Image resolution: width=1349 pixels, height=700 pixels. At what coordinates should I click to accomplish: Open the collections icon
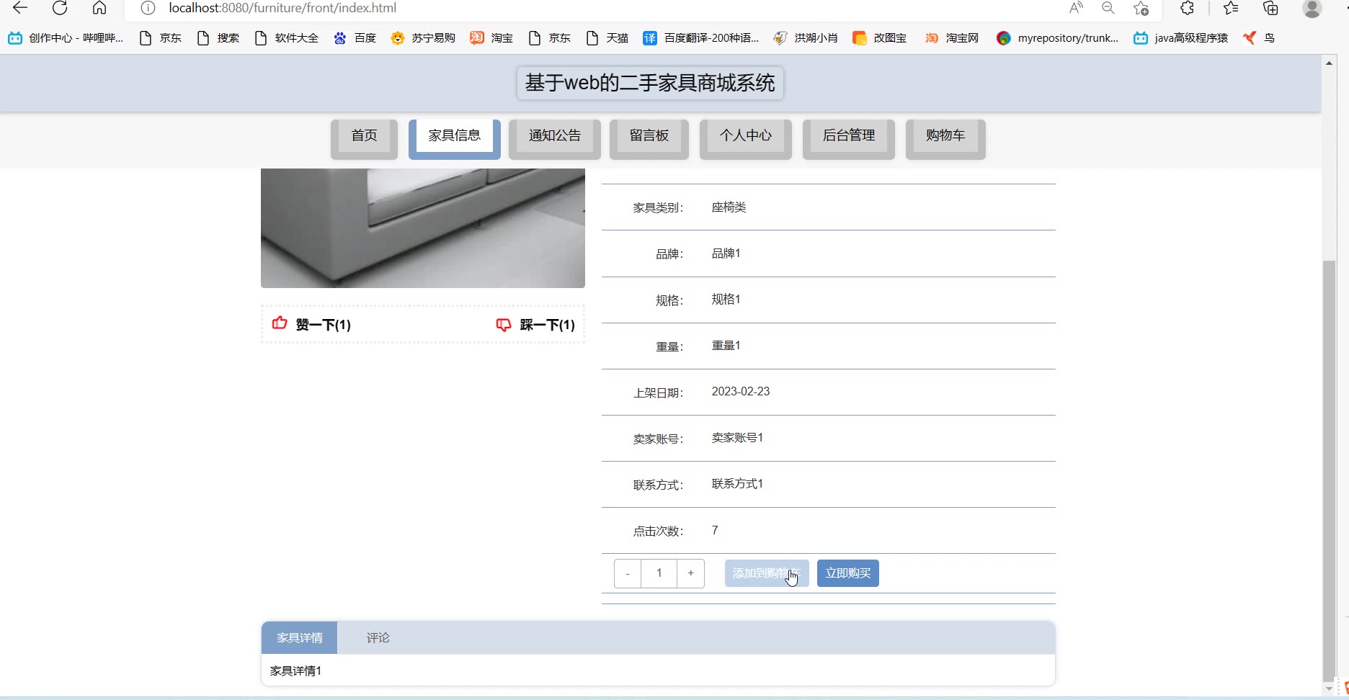(x=1271, y=8)
